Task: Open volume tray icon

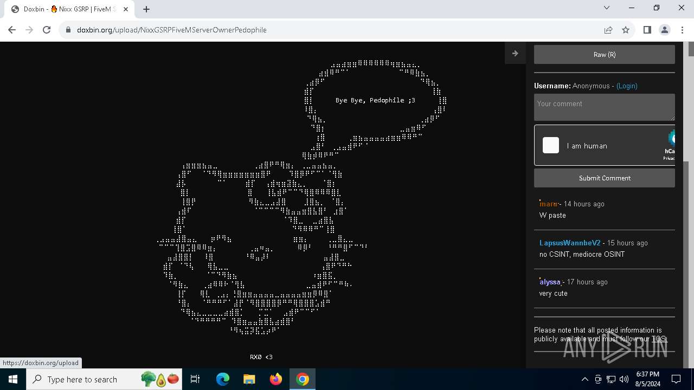Action: [624, 379]
